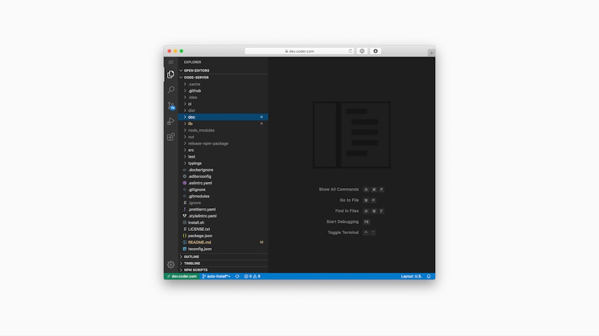Open a new browser tab
This screenshot has height=336, width=599.
[431, 53]
